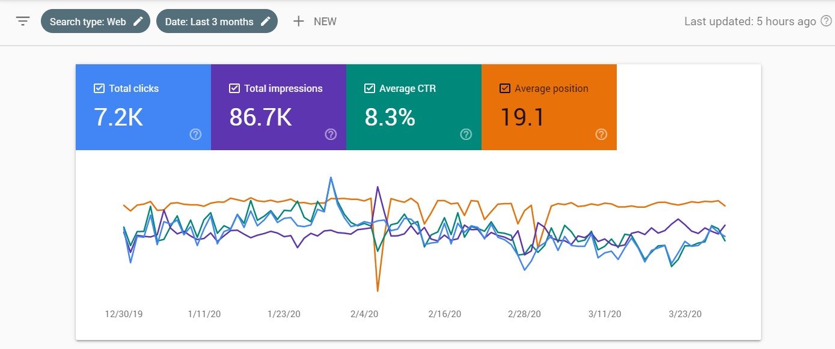
Task: Open the Search type: Web chip
Action: pyautogui.click(x=88, y=22)
